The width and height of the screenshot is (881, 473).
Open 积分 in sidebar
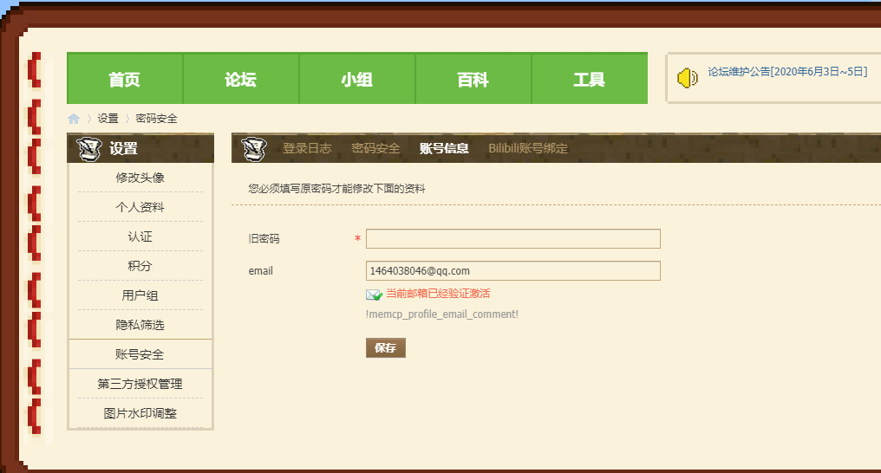pos(140,266)
